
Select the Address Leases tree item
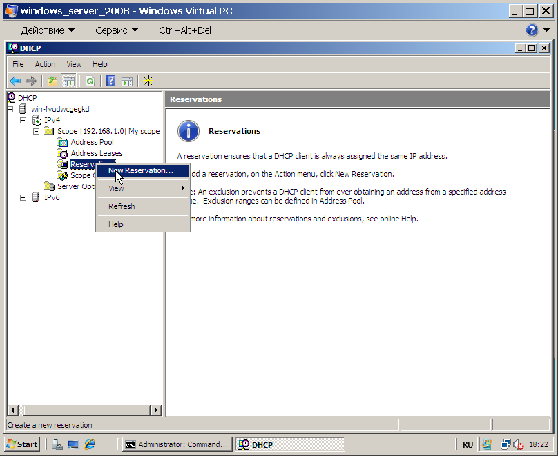[97, 153]
